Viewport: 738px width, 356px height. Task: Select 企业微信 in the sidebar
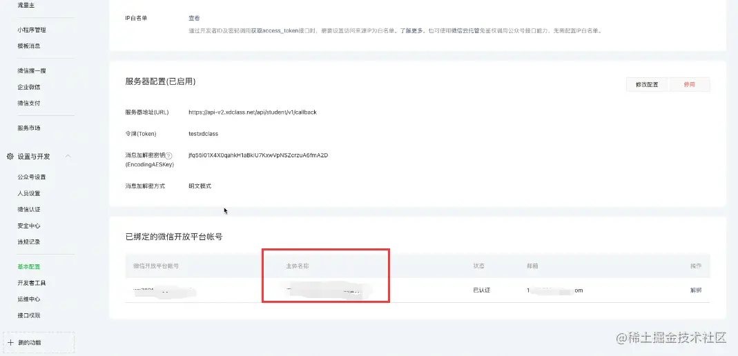tap(29, 87)
